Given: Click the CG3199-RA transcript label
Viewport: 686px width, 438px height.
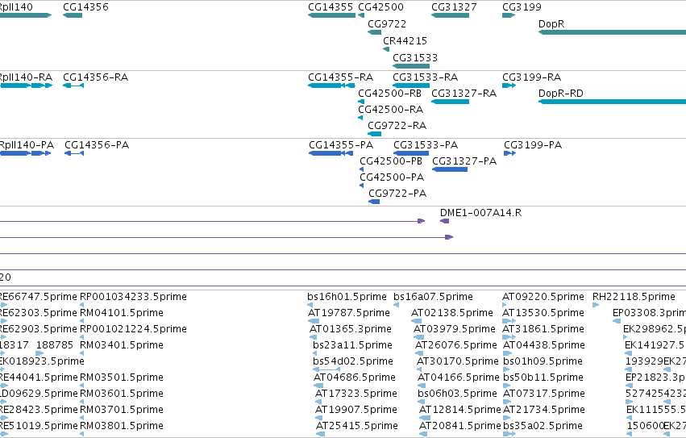Looking at the screenshot, I should pyautogui.click(x=531, y=77).
